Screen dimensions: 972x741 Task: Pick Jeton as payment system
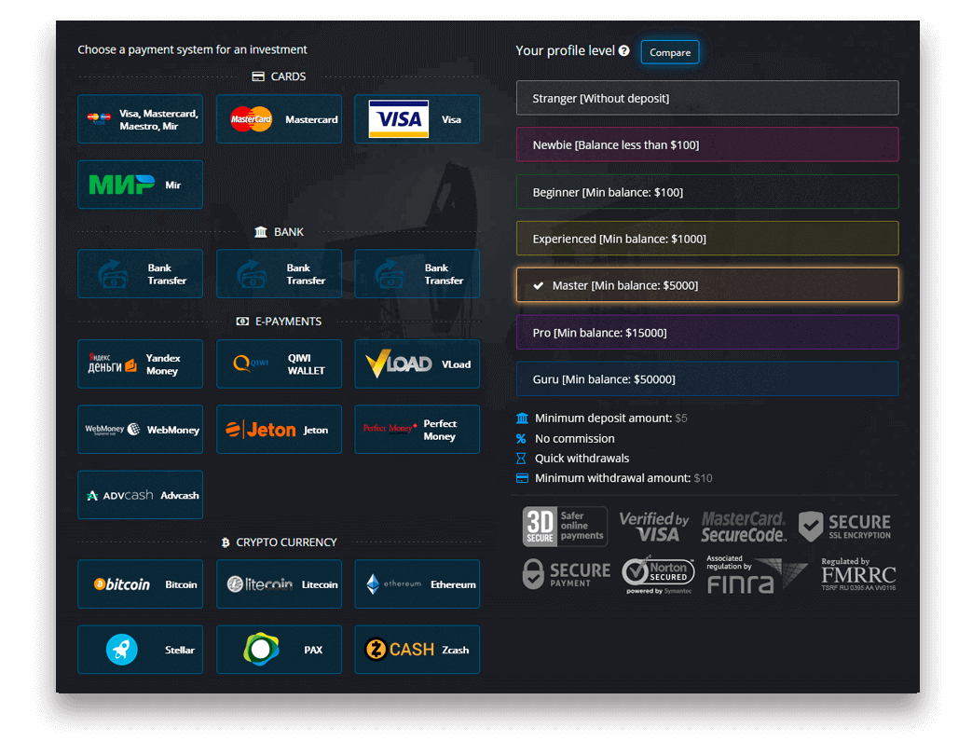(x=279, y=429)
